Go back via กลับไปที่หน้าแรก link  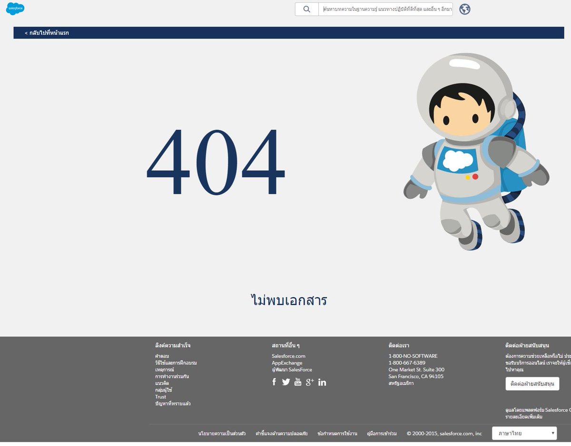[x=47, y=33]
